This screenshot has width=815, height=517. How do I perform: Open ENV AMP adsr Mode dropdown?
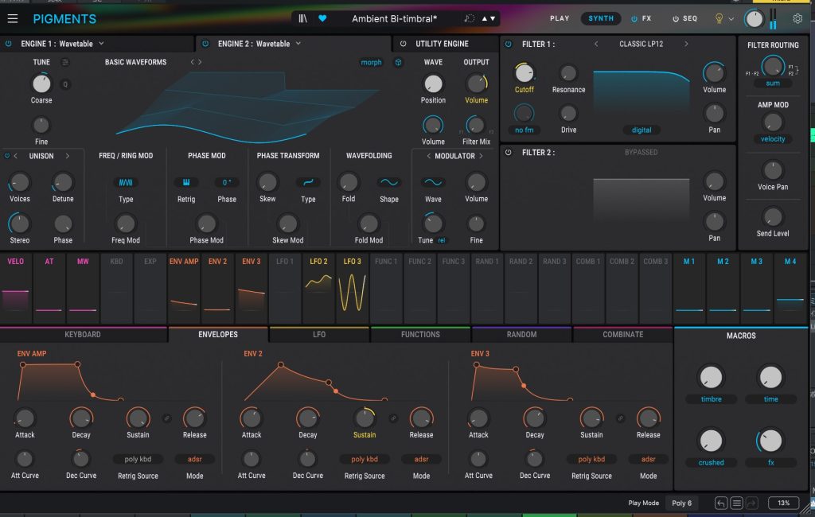194,459
